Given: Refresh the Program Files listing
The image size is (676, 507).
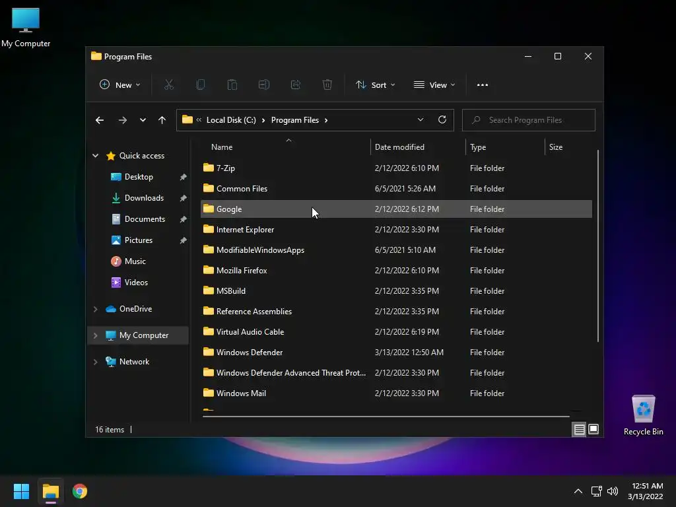Looking at the screenshot, I should tap(442, 120).
